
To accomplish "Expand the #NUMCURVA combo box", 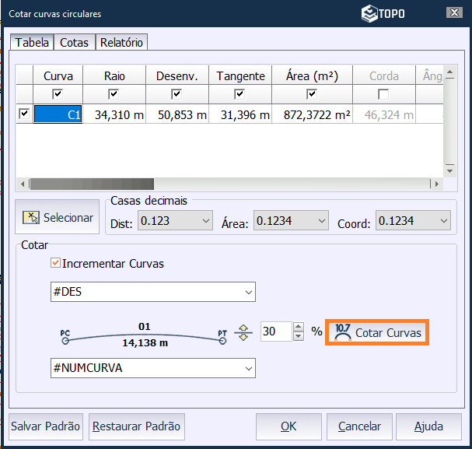I will click(248, 368).
